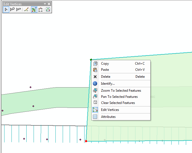Viewport: 192px width, 153px height.
Task: Choose Copy from the context menu
Action: click(x=121, y=64)
